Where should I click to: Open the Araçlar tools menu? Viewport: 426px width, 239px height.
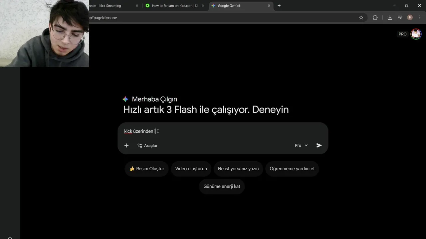click(x=147, y=145)
